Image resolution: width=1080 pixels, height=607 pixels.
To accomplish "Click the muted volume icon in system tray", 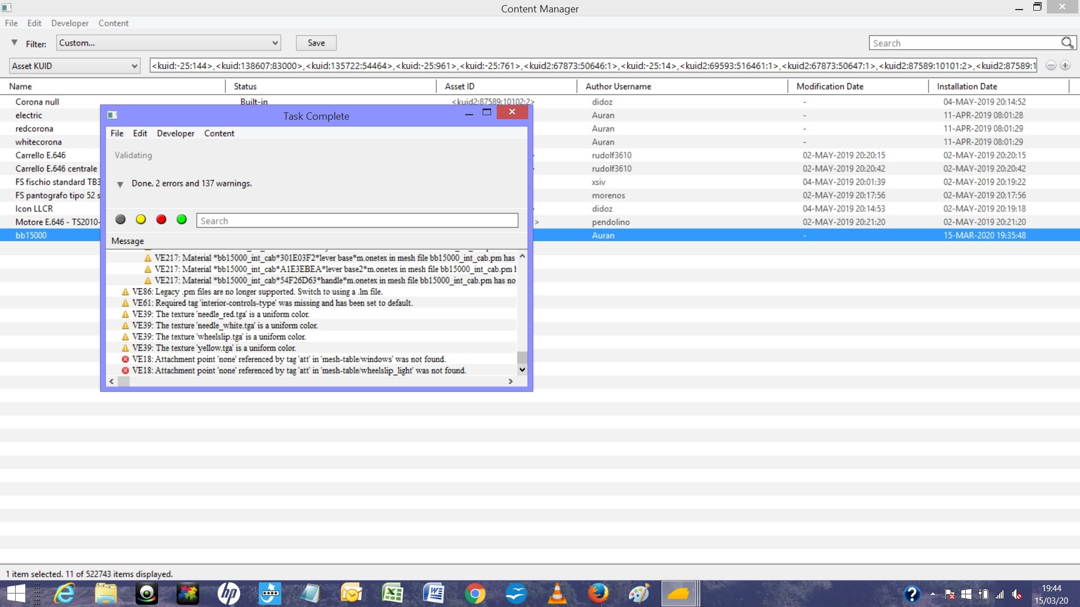I will pos(1016,594).
